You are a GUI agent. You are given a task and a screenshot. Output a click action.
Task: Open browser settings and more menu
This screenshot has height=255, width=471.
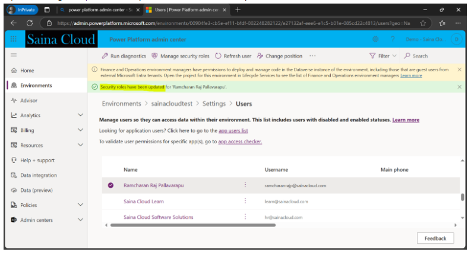(x=458, y=23)
